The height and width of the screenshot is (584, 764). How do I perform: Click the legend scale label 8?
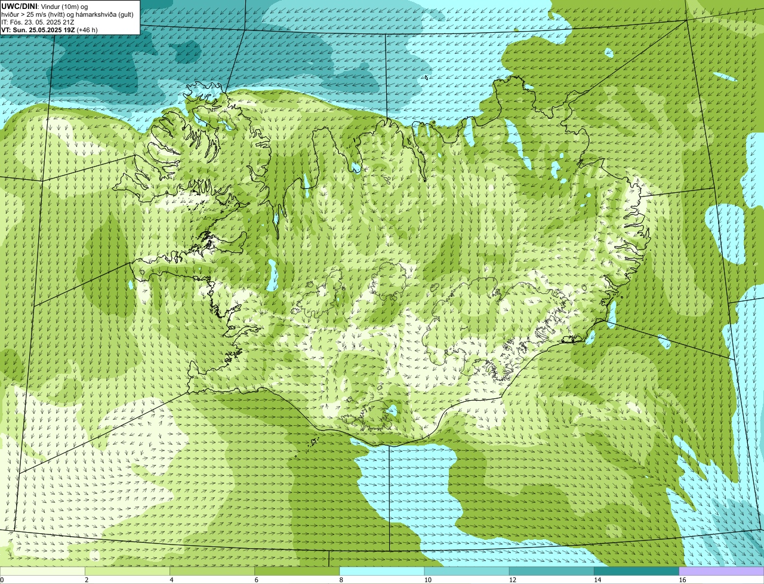[341, 580]
